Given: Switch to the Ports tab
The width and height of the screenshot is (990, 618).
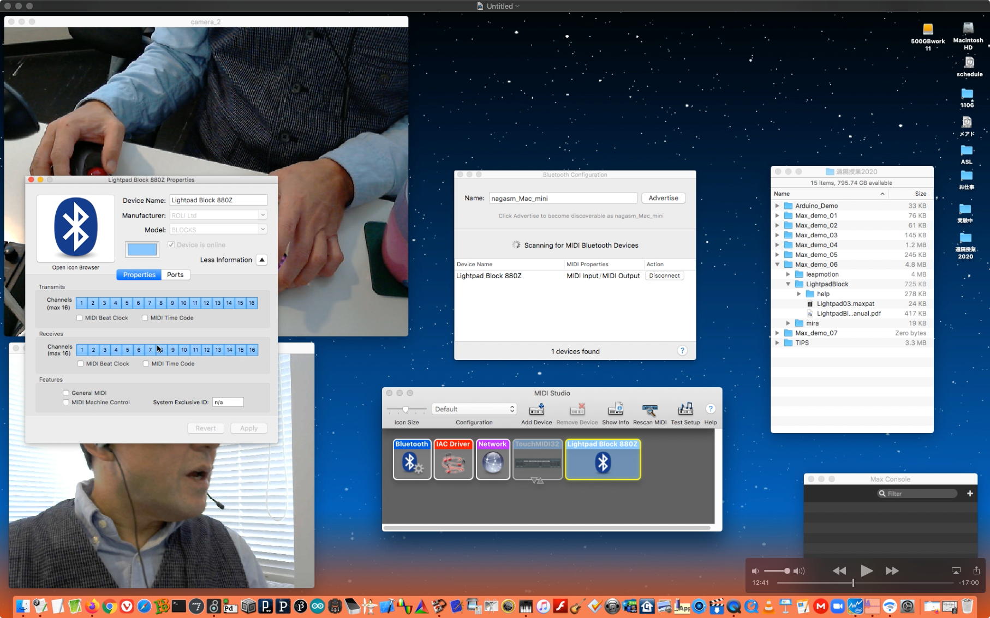Looking at the screenshot, I should click(x=175, y=275).
